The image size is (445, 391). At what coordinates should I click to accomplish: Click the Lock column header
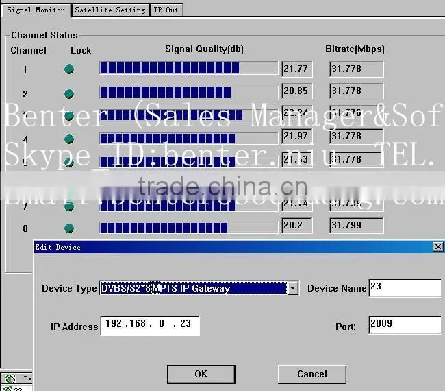pyautogui.click(x=81, y=50)
